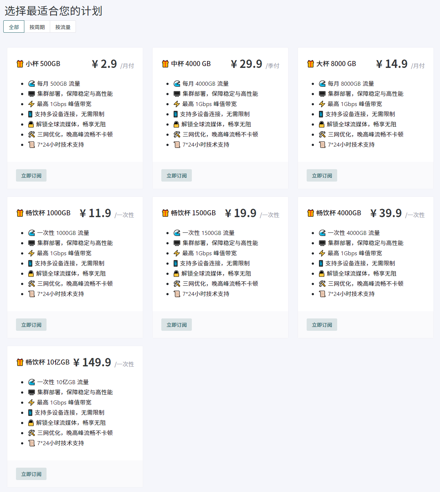
Task: Click lightning icon in 畅饮杯 10亿GB card
Action: pos(32,403)
